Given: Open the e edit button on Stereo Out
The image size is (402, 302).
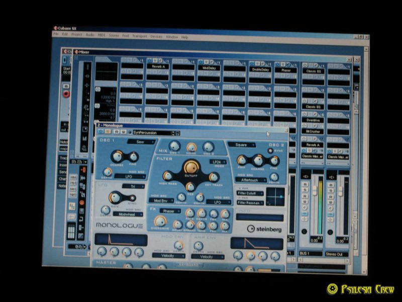Looking at the screenshot, I should (331, 208).
